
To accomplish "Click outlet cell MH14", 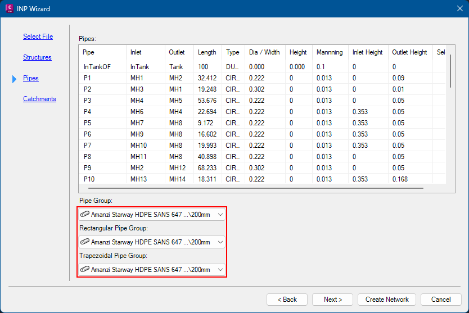I will 177,179.
